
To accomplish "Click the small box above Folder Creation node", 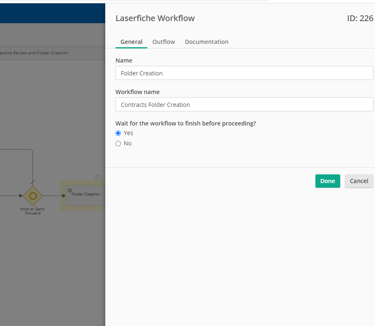I will [99, 177].
